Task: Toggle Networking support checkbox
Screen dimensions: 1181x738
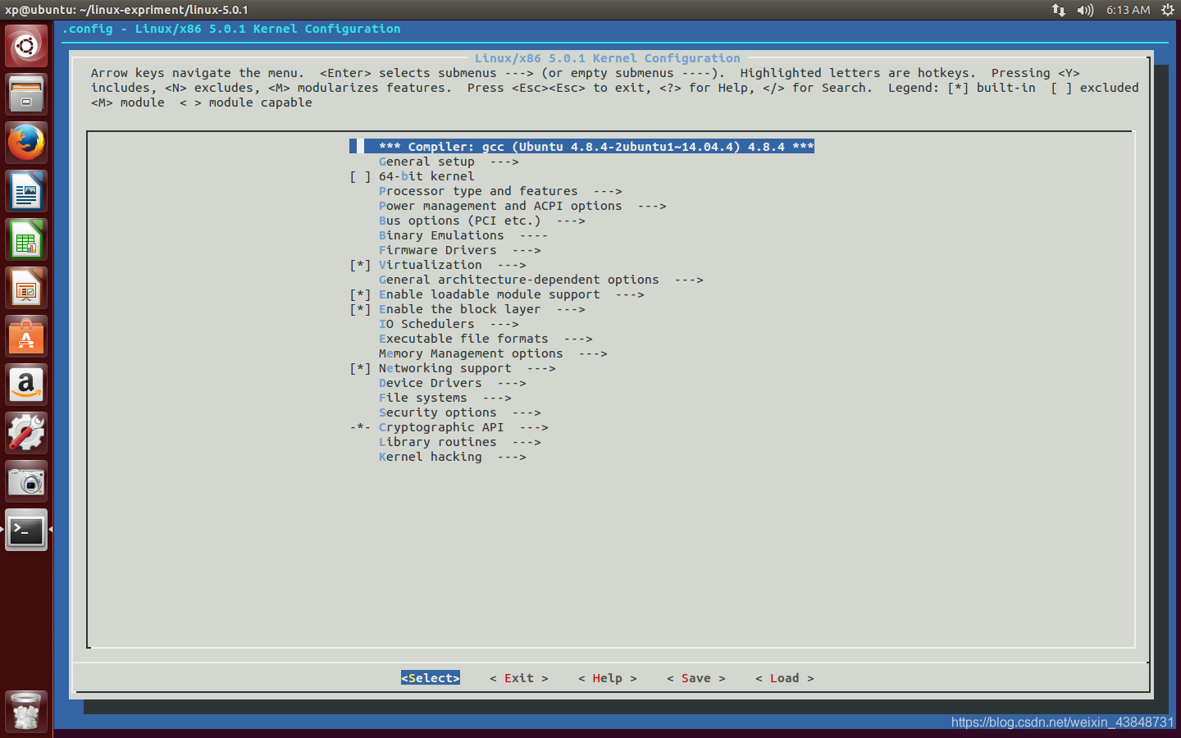Action: (x=360, y=368)
